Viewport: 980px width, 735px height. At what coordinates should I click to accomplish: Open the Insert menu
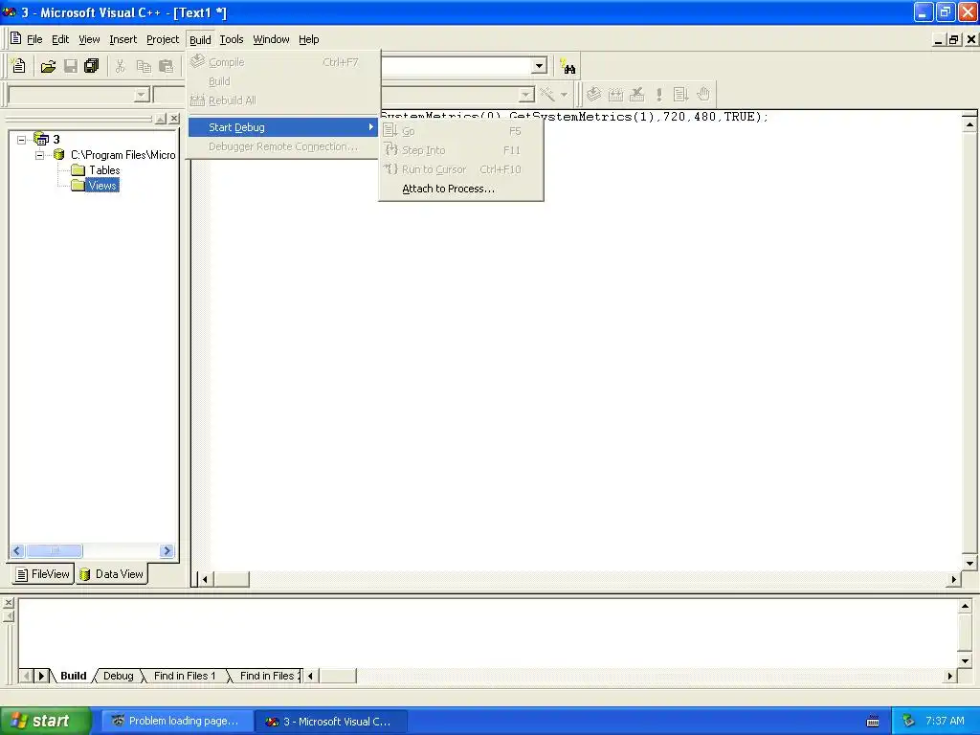(x=122, y=39)
